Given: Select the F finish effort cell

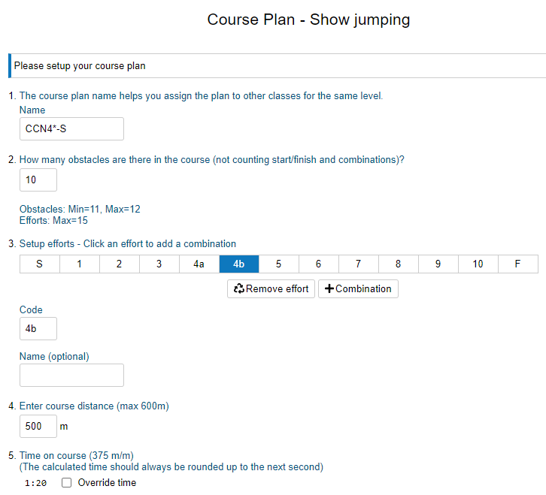Looking at the screenshot, I should coord(517,264).
